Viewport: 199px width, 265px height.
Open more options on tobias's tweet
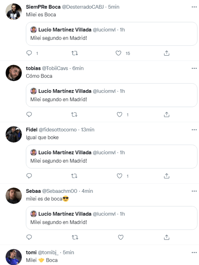coord(194,68)
